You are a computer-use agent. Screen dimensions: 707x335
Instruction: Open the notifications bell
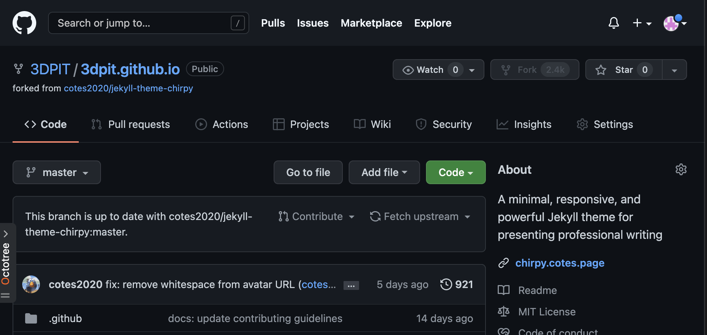coord(614,23)
